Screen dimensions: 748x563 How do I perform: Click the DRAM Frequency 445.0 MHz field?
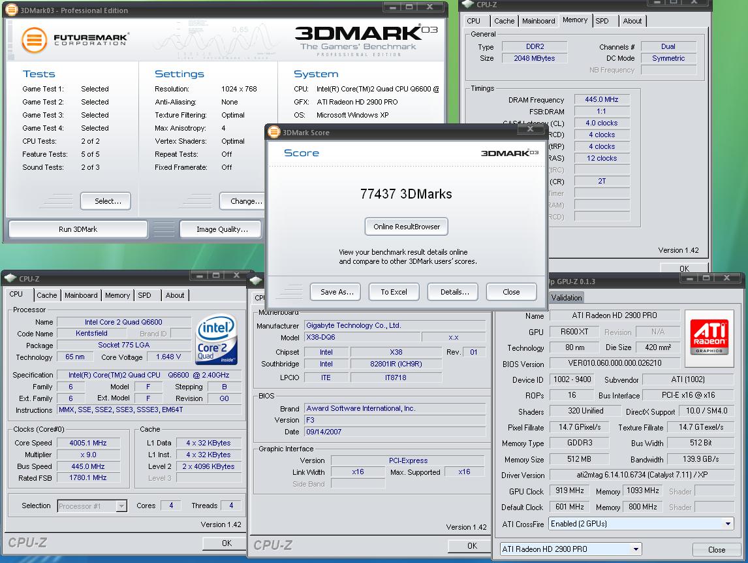(x=602, y=99)
